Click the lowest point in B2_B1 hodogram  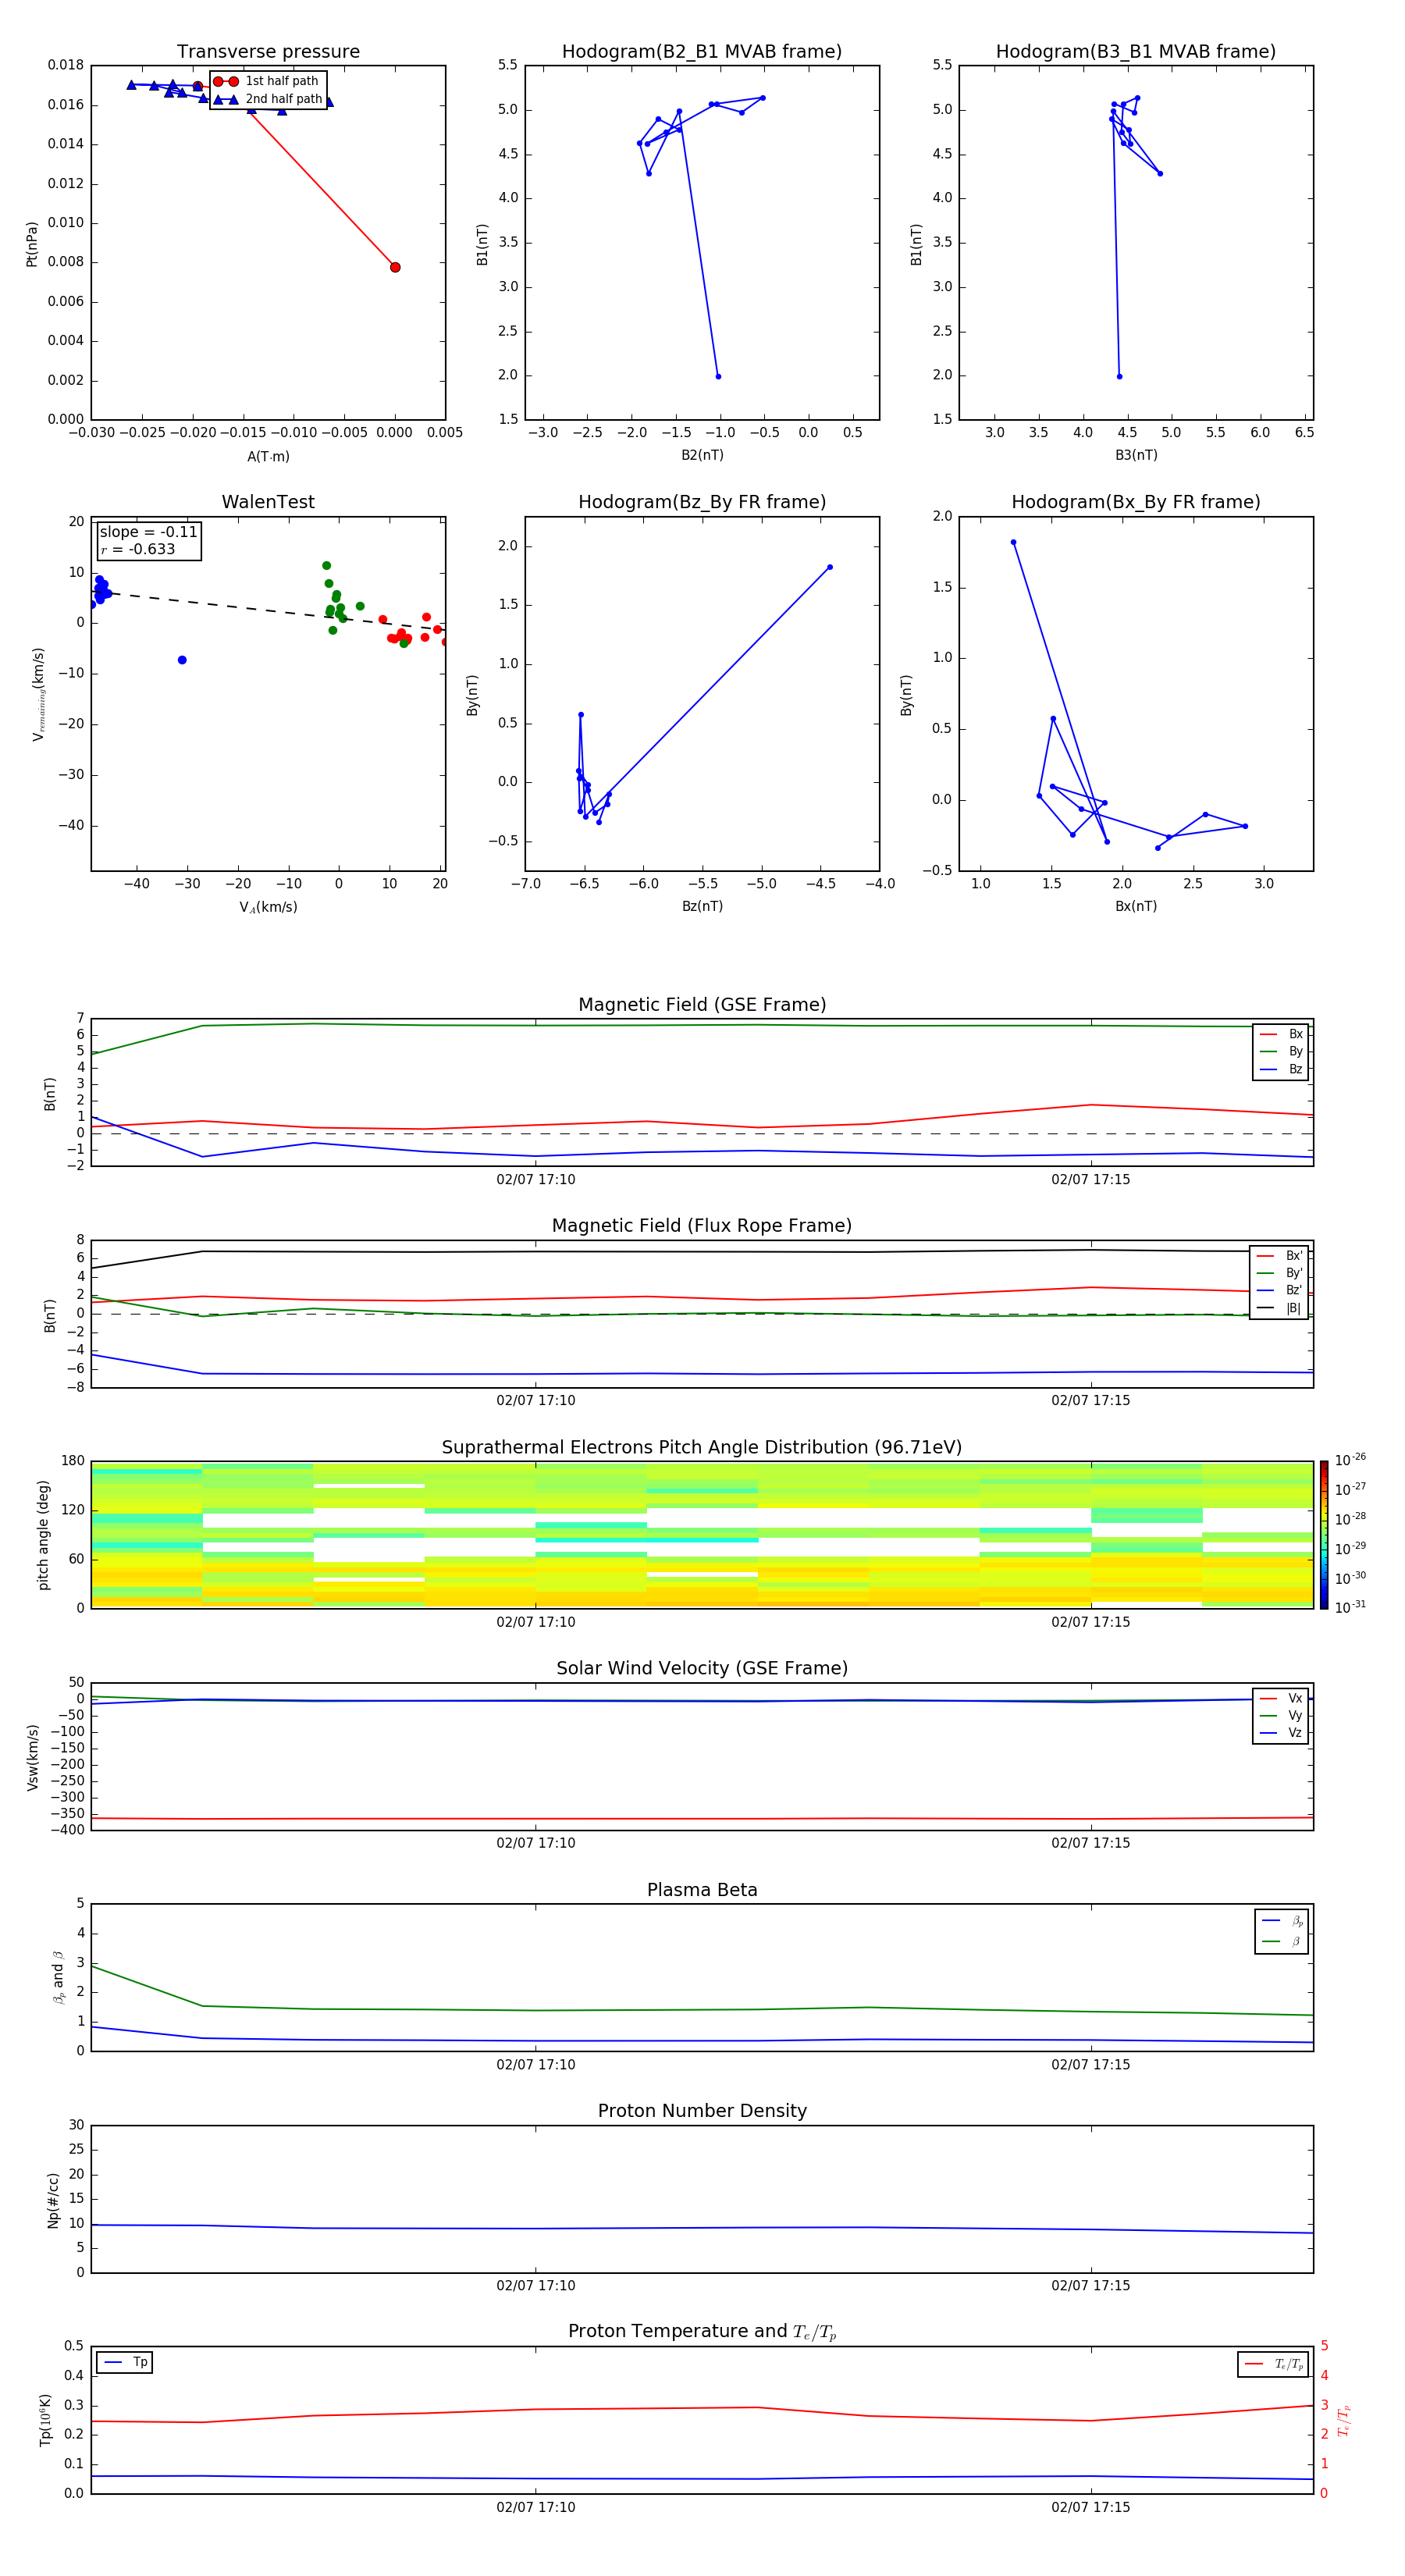pos(718,376)
